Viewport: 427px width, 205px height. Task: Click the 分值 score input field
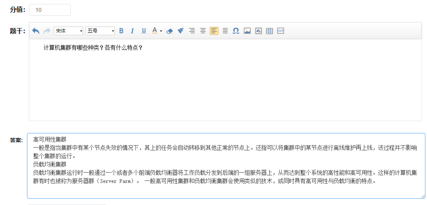click(50, 10)
